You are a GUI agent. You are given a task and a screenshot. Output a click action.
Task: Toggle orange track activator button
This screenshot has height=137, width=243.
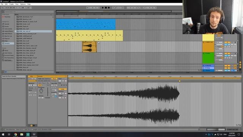(227, 42)
